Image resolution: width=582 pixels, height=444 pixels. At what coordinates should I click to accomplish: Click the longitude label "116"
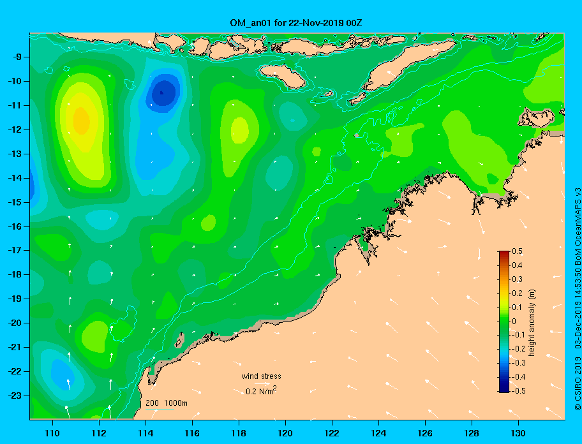click(x=192, y=433)
